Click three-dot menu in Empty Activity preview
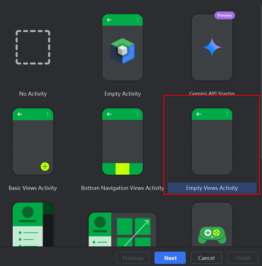The height and width of the screenshot is (266, 262). pos(138,20)
